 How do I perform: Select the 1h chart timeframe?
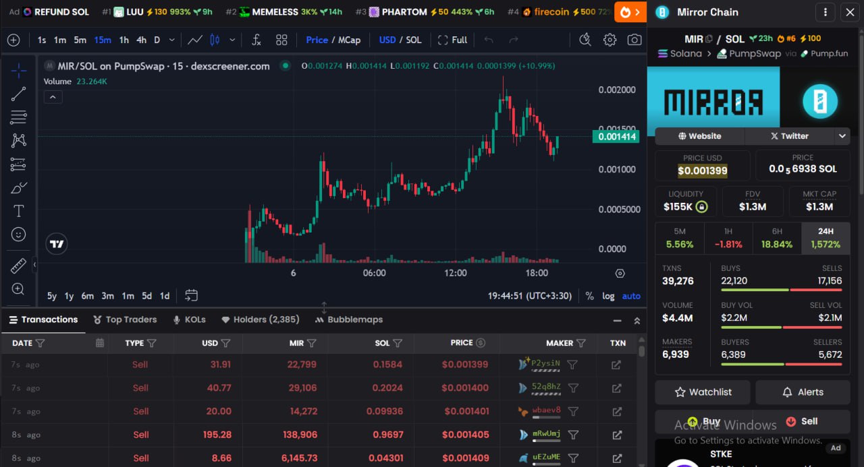[x=124, y=40]
